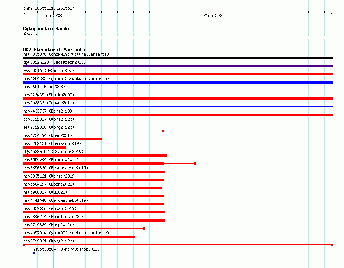Click the nsv5988827 (Wu2021) label

coord(45,192)
